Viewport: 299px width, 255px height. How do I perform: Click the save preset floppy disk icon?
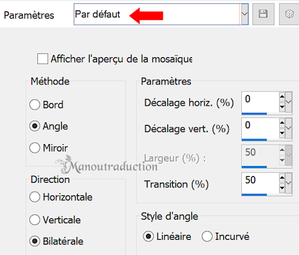(x=263, y=14)
